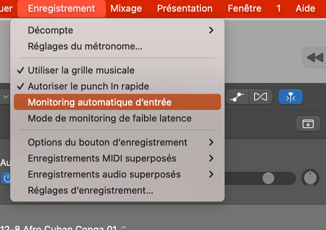326x230 pixels.
Task: Toggle the automation curve icon button
Action: click(x=238, y=97)
